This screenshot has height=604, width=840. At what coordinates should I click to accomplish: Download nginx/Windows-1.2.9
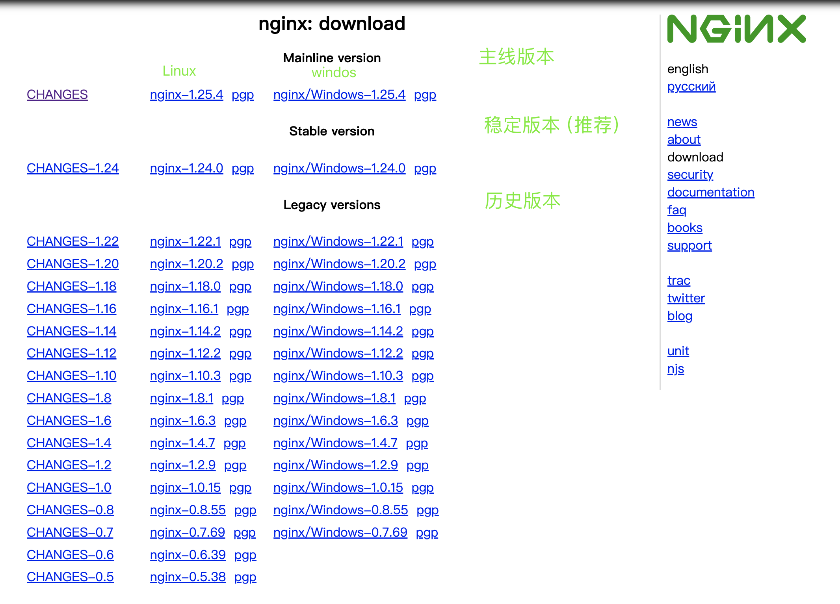pyautogui.click(x=336, y=465)
